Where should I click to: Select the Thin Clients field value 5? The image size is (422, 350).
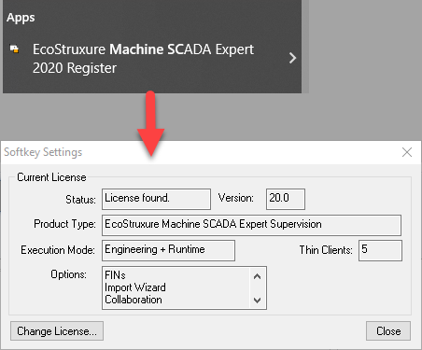[380, 250]
